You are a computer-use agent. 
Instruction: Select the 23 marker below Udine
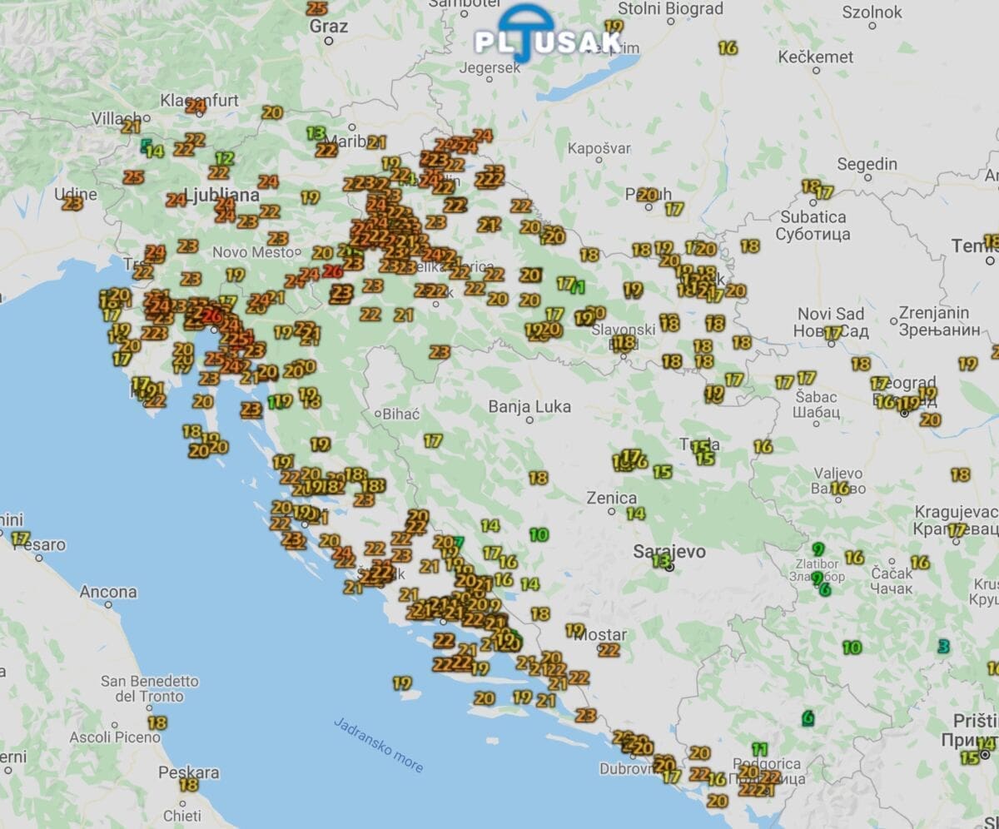[x=72, y=202]
